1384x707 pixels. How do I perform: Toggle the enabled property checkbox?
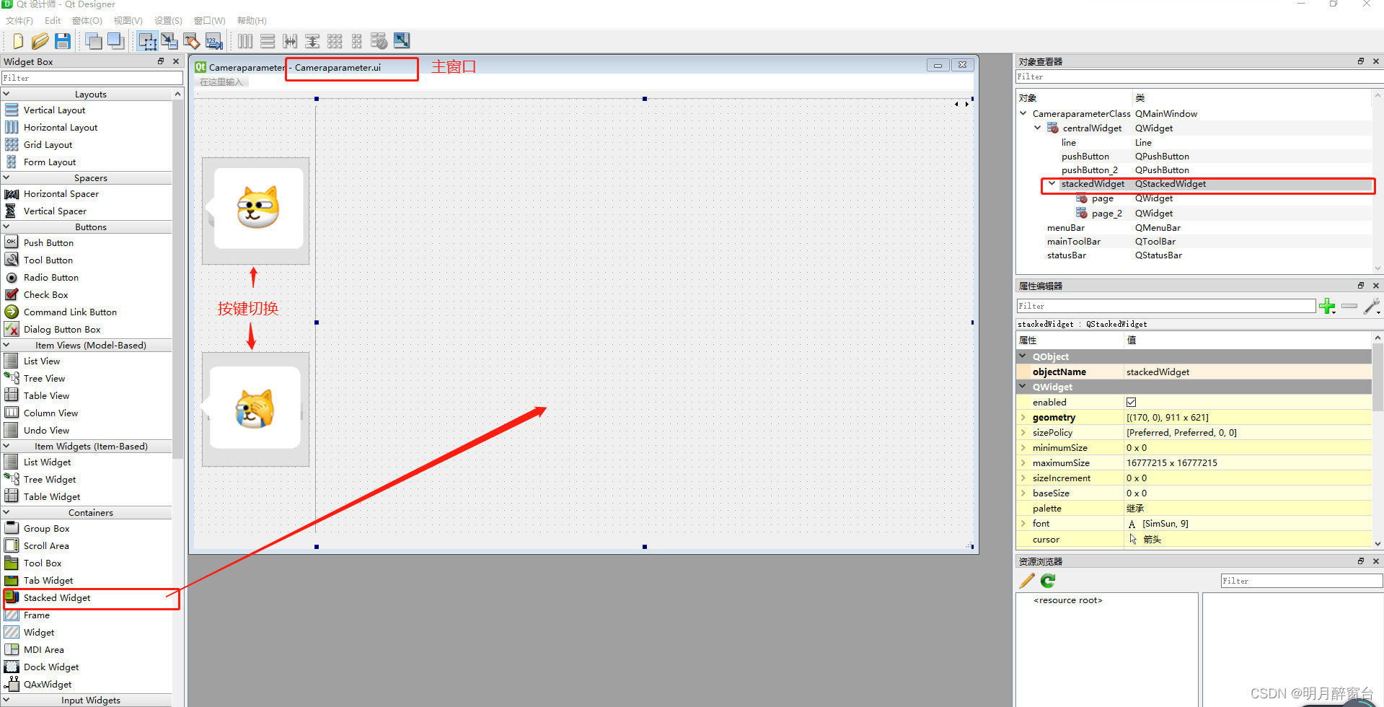[1131, 403]
